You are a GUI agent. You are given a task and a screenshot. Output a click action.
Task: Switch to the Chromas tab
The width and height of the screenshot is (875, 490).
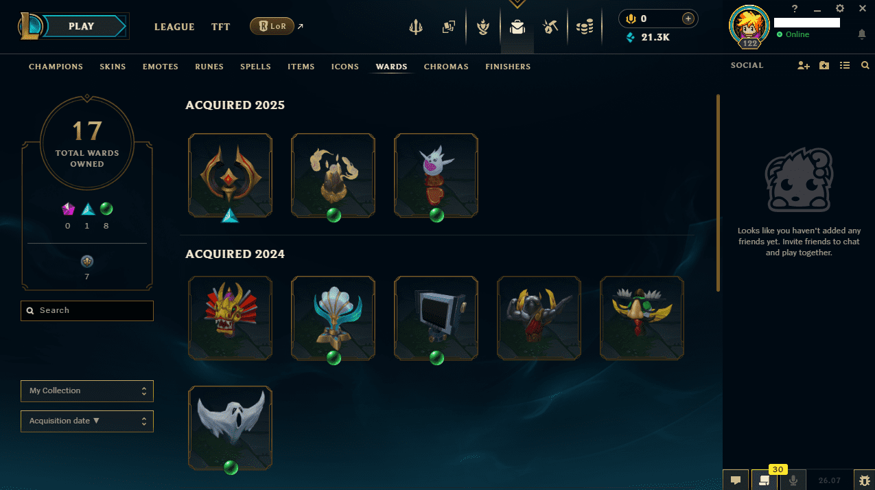pyautogui.click(x=446, y=67)
